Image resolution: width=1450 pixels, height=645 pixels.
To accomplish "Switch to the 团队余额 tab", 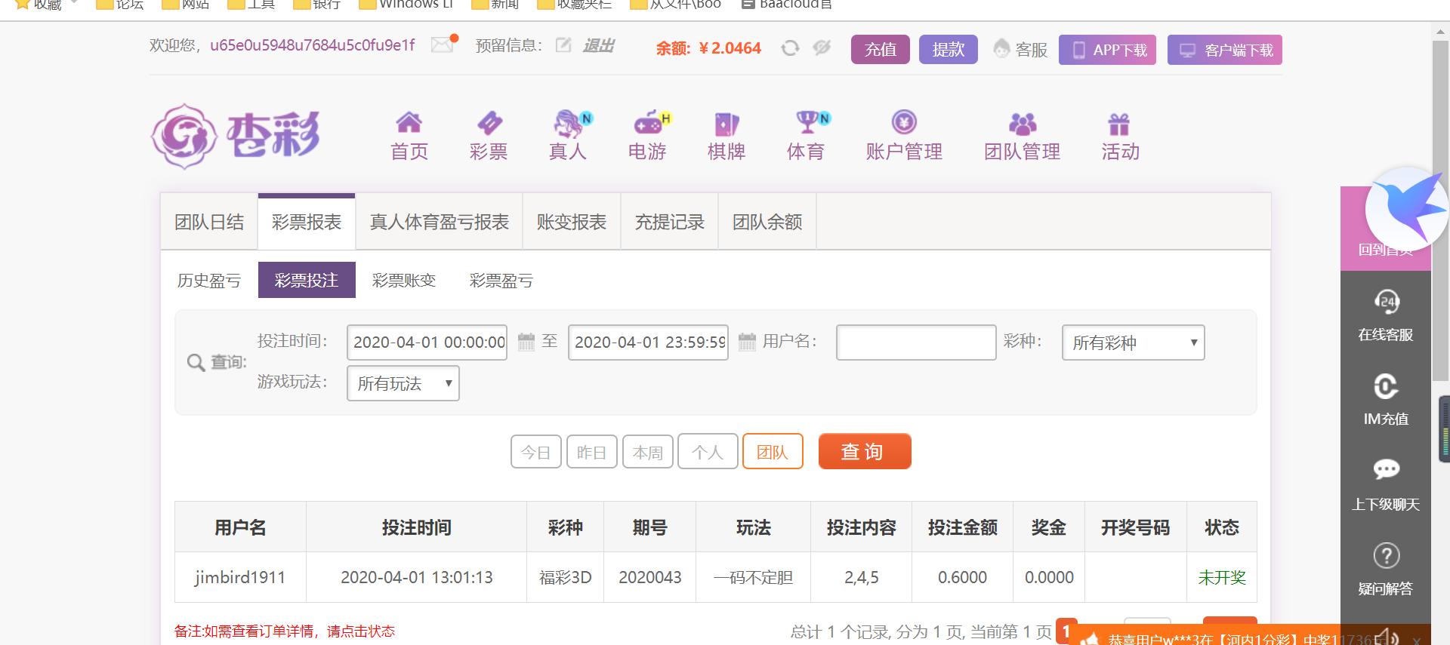I will pyautogui.click(x=767, y=222).
